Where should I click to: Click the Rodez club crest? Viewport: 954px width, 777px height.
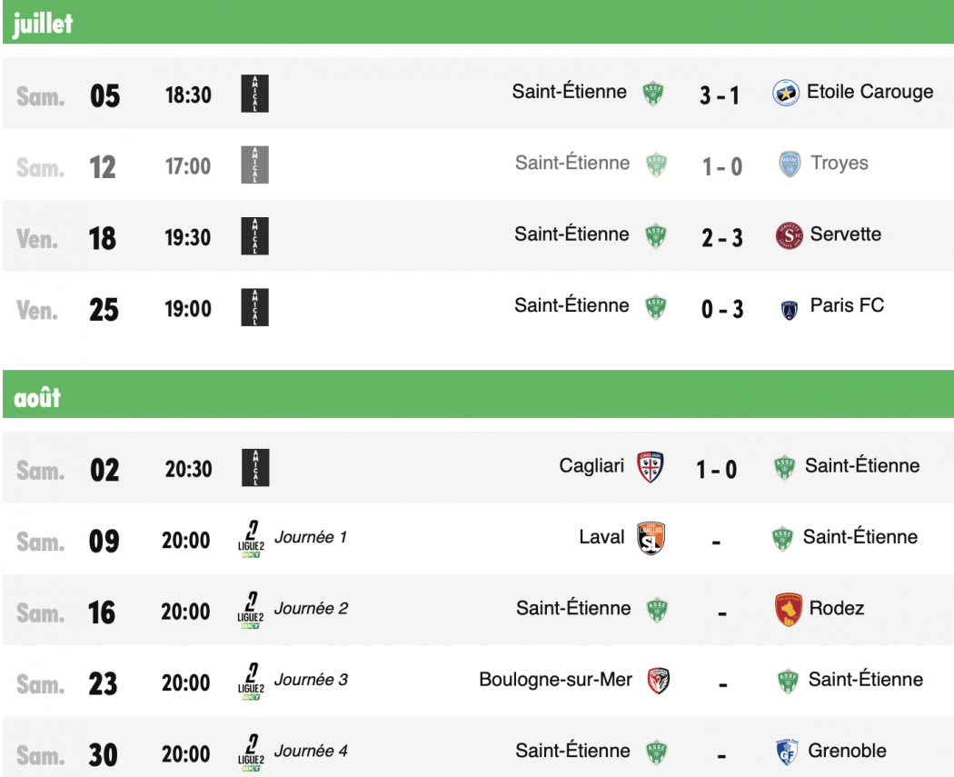coord(789,610)
